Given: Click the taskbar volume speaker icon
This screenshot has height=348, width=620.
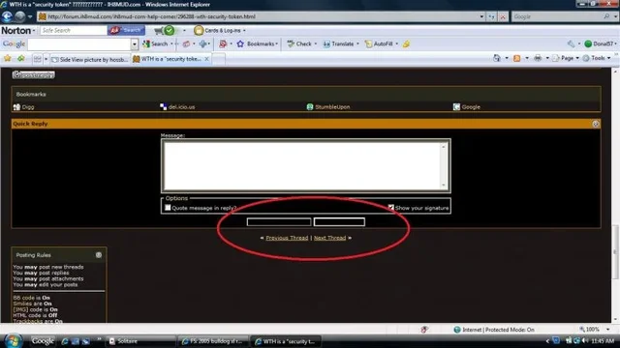Looking at the screenshot, I should click(x=585, y=340).
